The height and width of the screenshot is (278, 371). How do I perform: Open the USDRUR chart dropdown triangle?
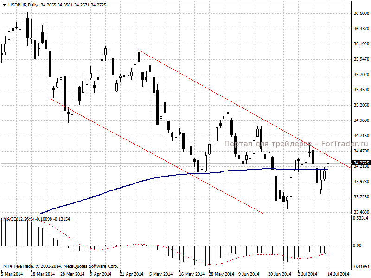tap(4, 5)
